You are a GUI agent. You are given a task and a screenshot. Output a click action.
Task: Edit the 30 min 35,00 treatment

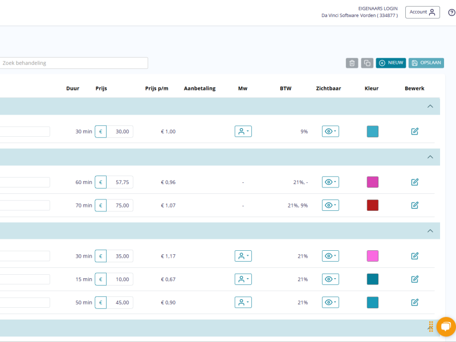coord(415,256)
